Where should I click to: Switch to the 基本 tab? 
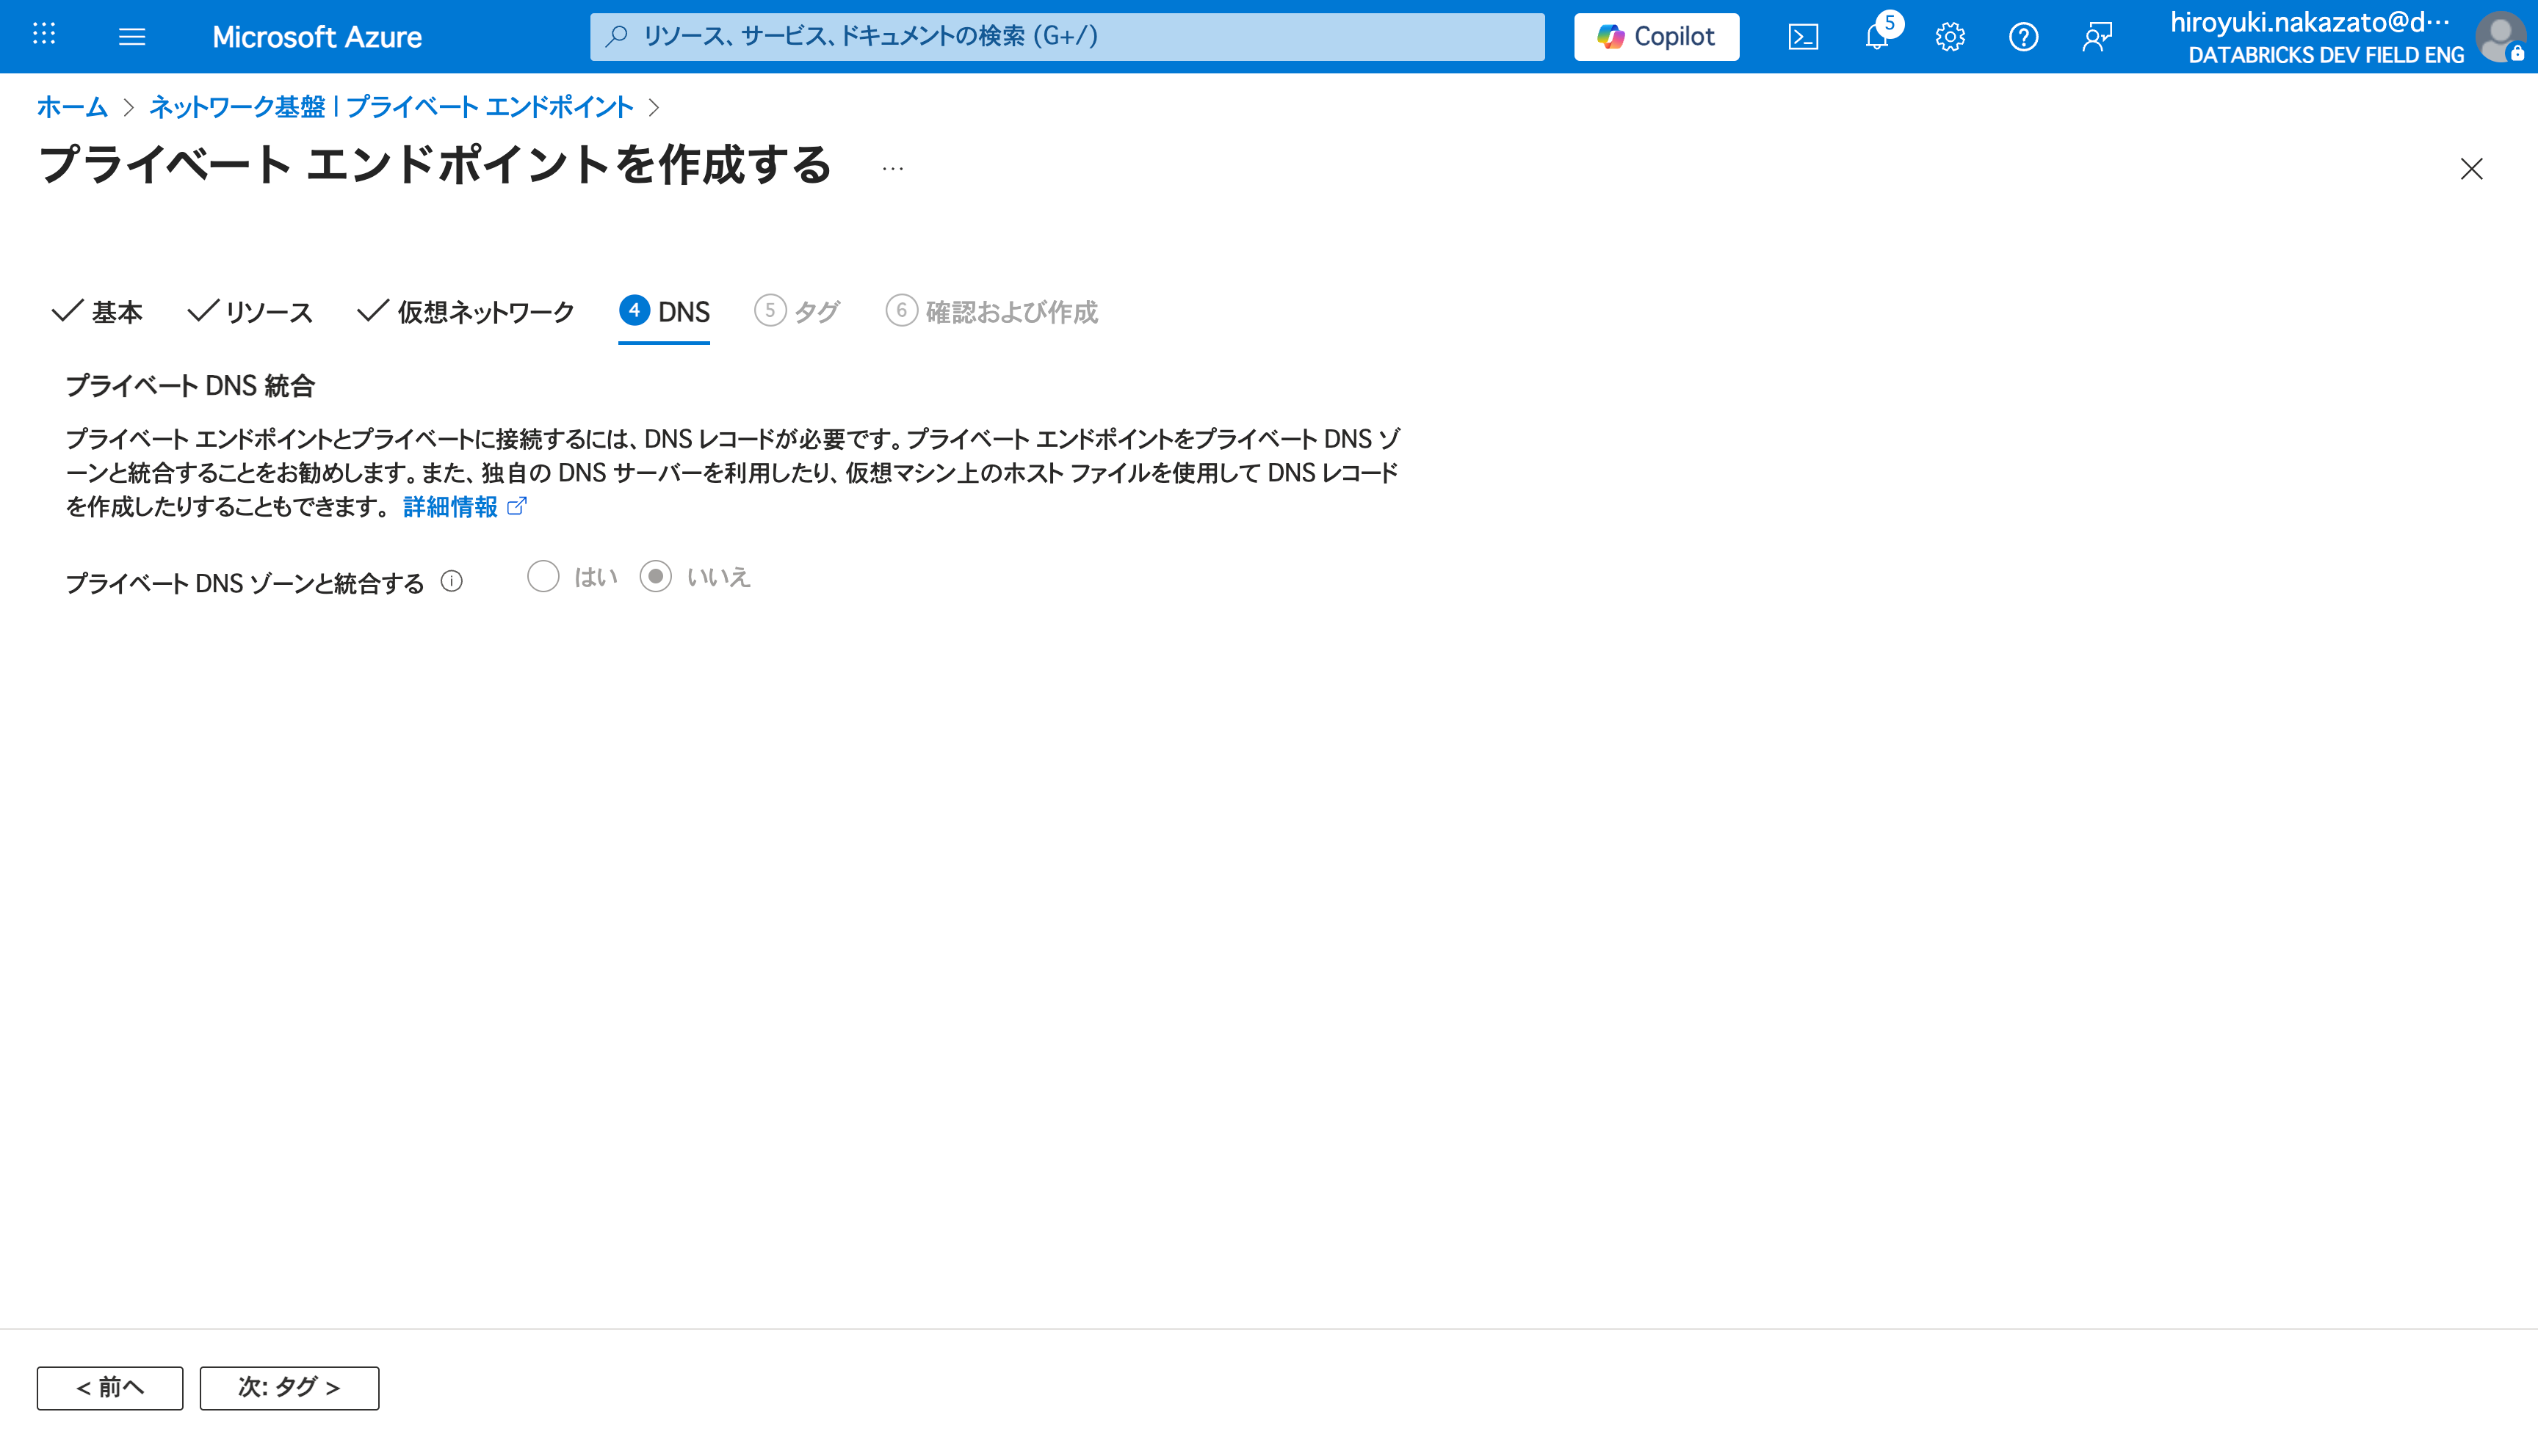(x=98, y=312)
